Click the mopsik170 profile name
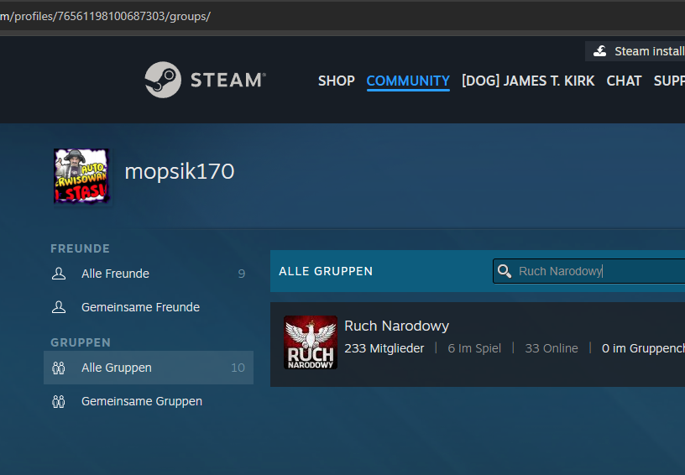 tap(179, 172)
